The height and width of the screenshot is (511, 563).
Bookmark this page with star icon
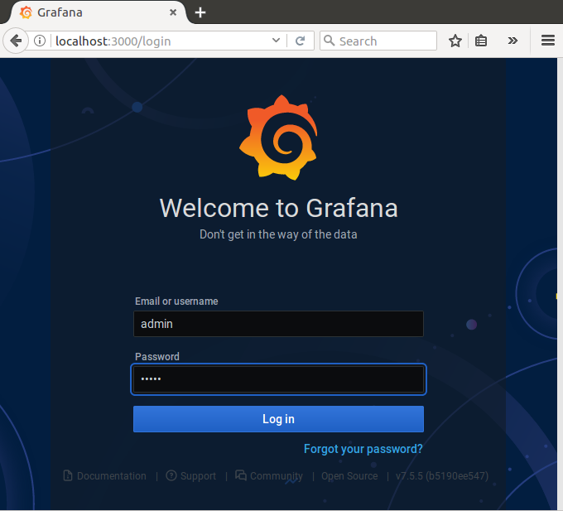(455, 41)
